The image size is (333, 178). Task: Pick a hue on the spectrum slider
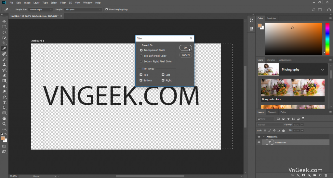click(327, 39)
